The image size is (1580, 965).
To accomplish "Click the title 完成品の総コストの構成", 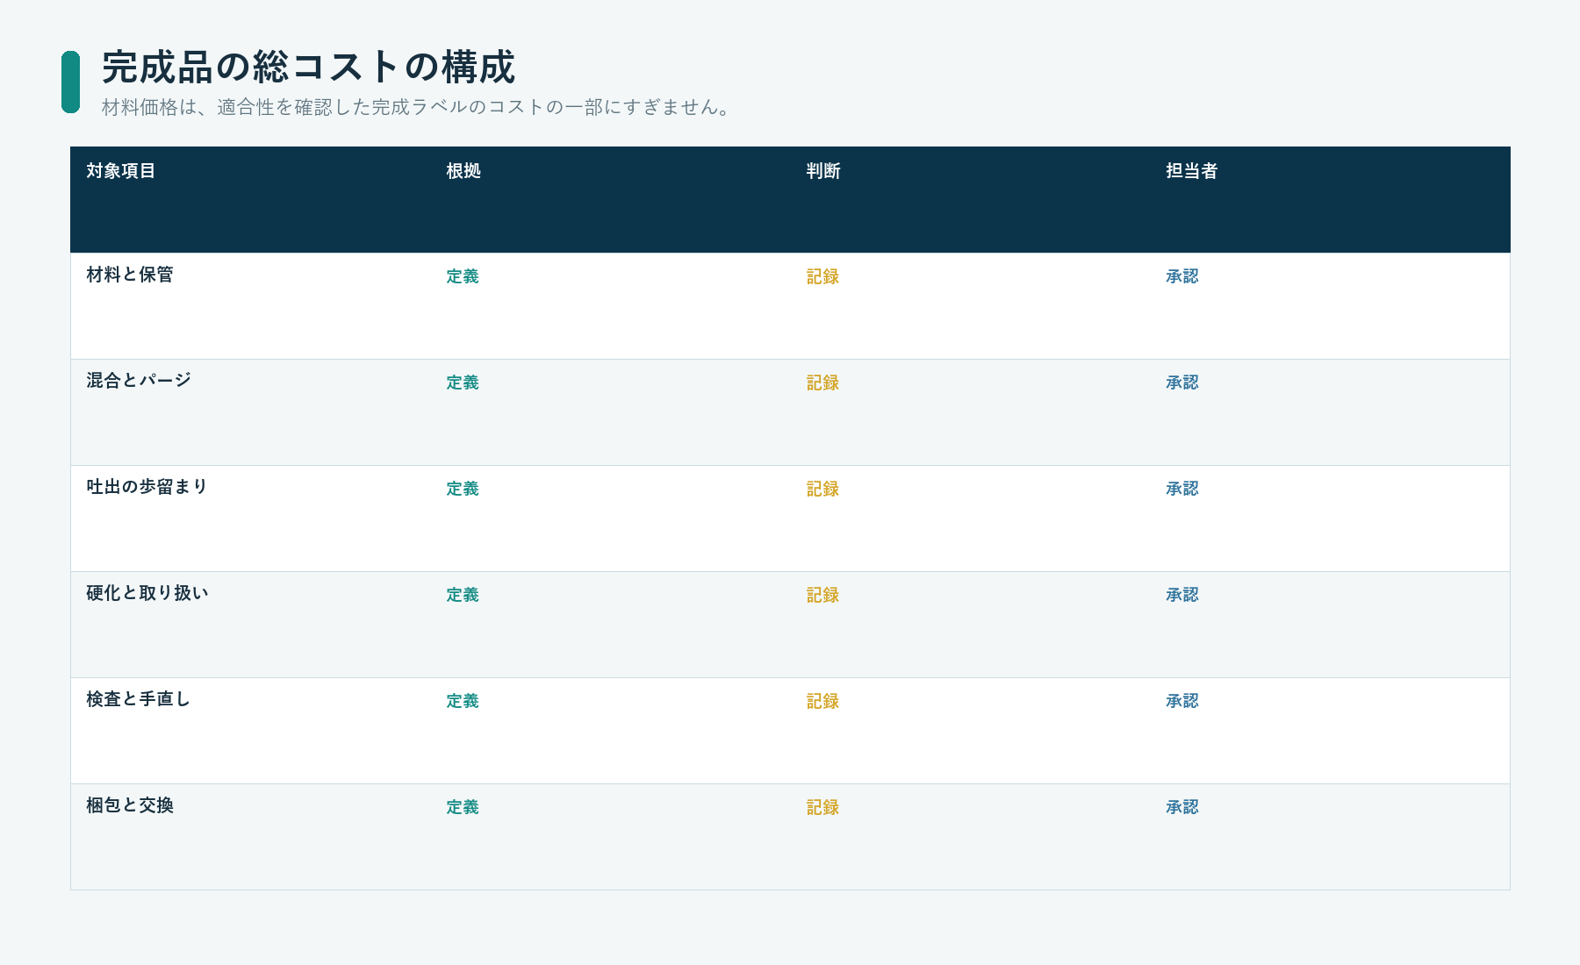I will 308,68.
